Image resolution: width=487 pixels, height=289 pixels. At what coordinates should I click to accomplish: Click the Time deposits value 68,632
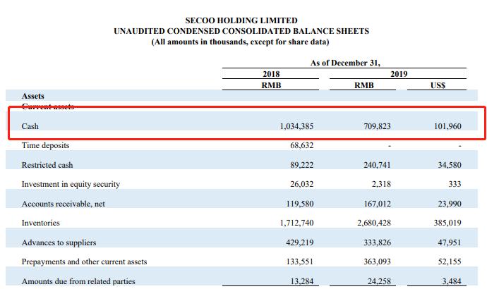pyautogui.click(x=296, y=145)
